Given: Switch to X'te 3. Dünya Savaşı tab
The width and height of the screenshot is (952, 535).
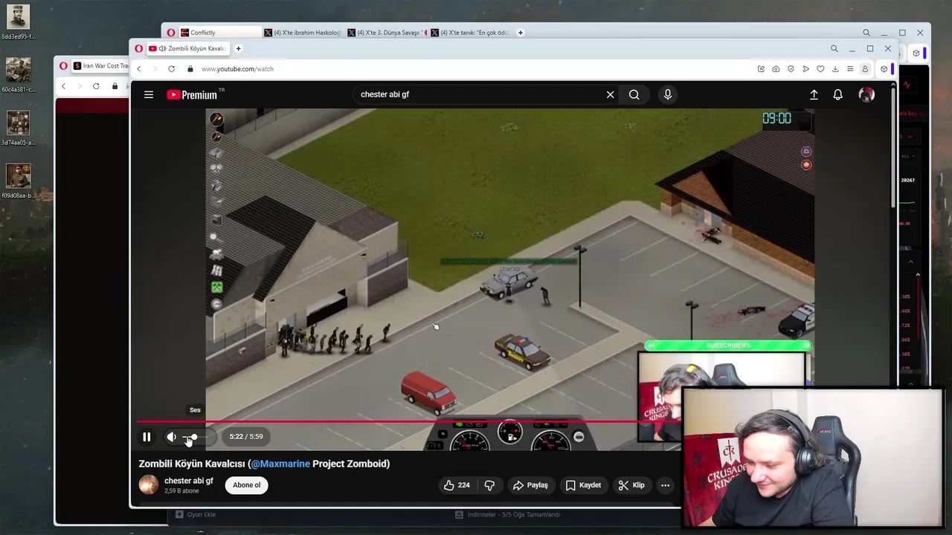Looking at the screenshot, I should point(387,33).
